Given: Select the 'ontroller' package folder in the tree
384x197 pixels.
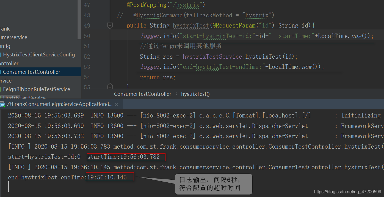Looking at the screenshot, I should tap(9, 63).
